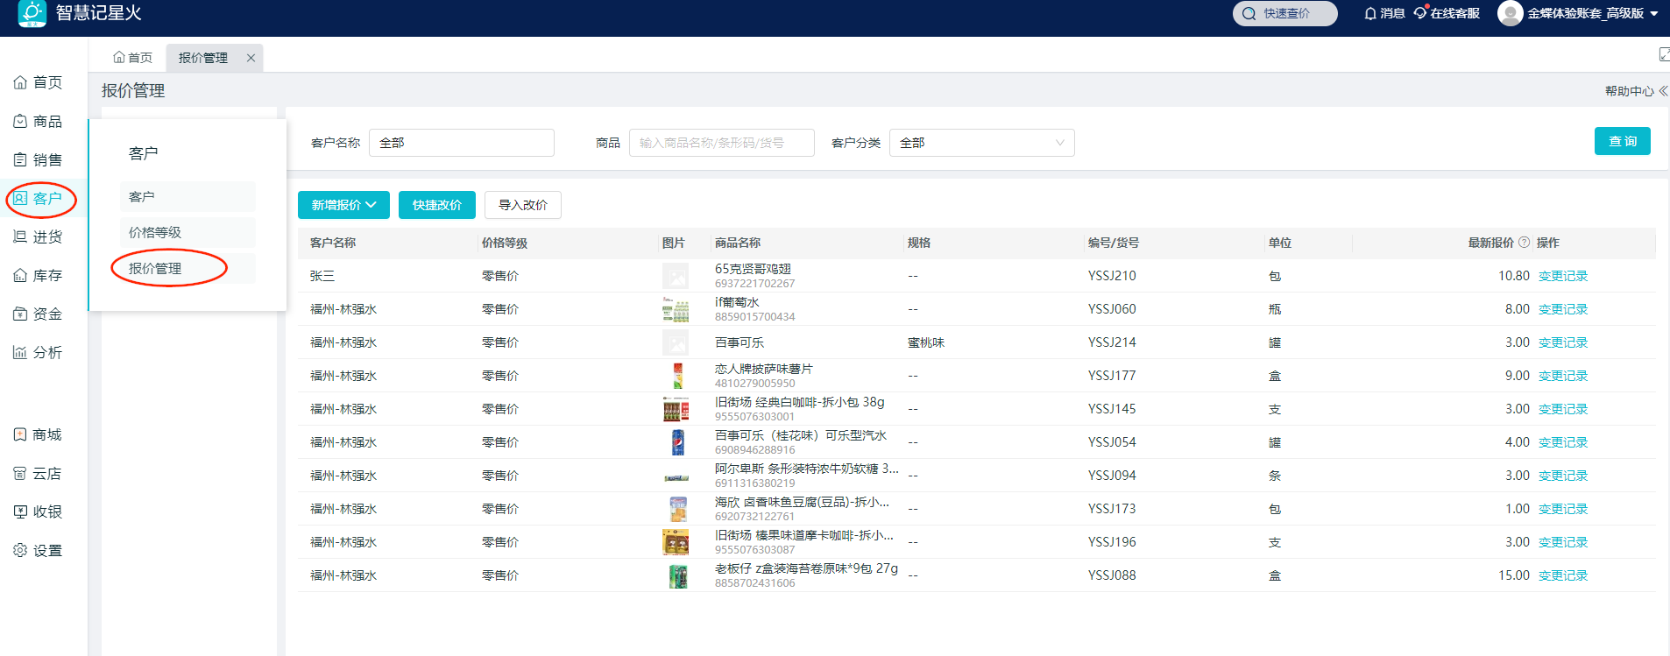Open 商品 sidebar menu
Screen dimensions: 1670x656
point(39,121)
